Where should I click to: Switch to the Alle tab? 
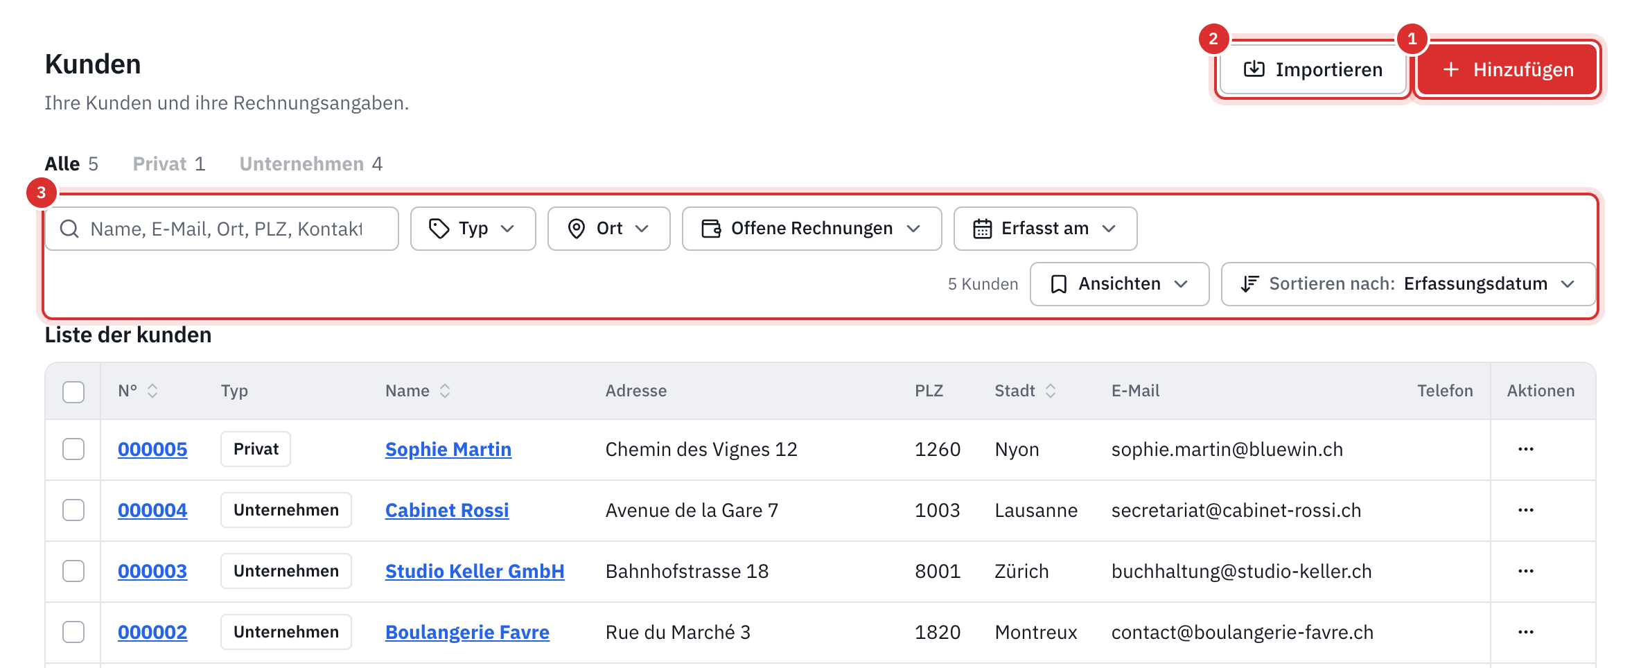pos(71,164)
